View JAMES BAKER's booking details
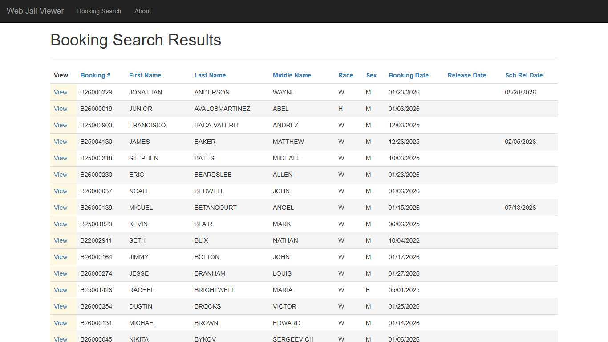The width and height of the screenshot is (608, 342). 61,142
